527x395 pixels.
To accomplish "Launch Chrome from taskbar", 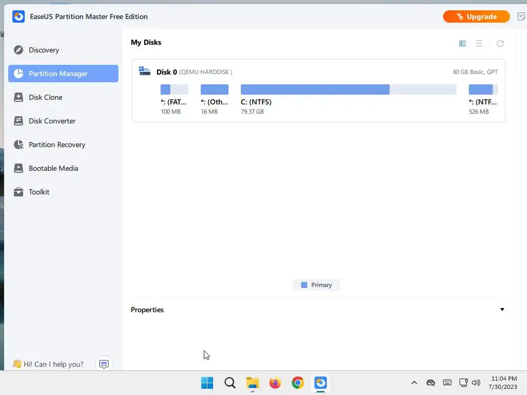I will [298, 383].
